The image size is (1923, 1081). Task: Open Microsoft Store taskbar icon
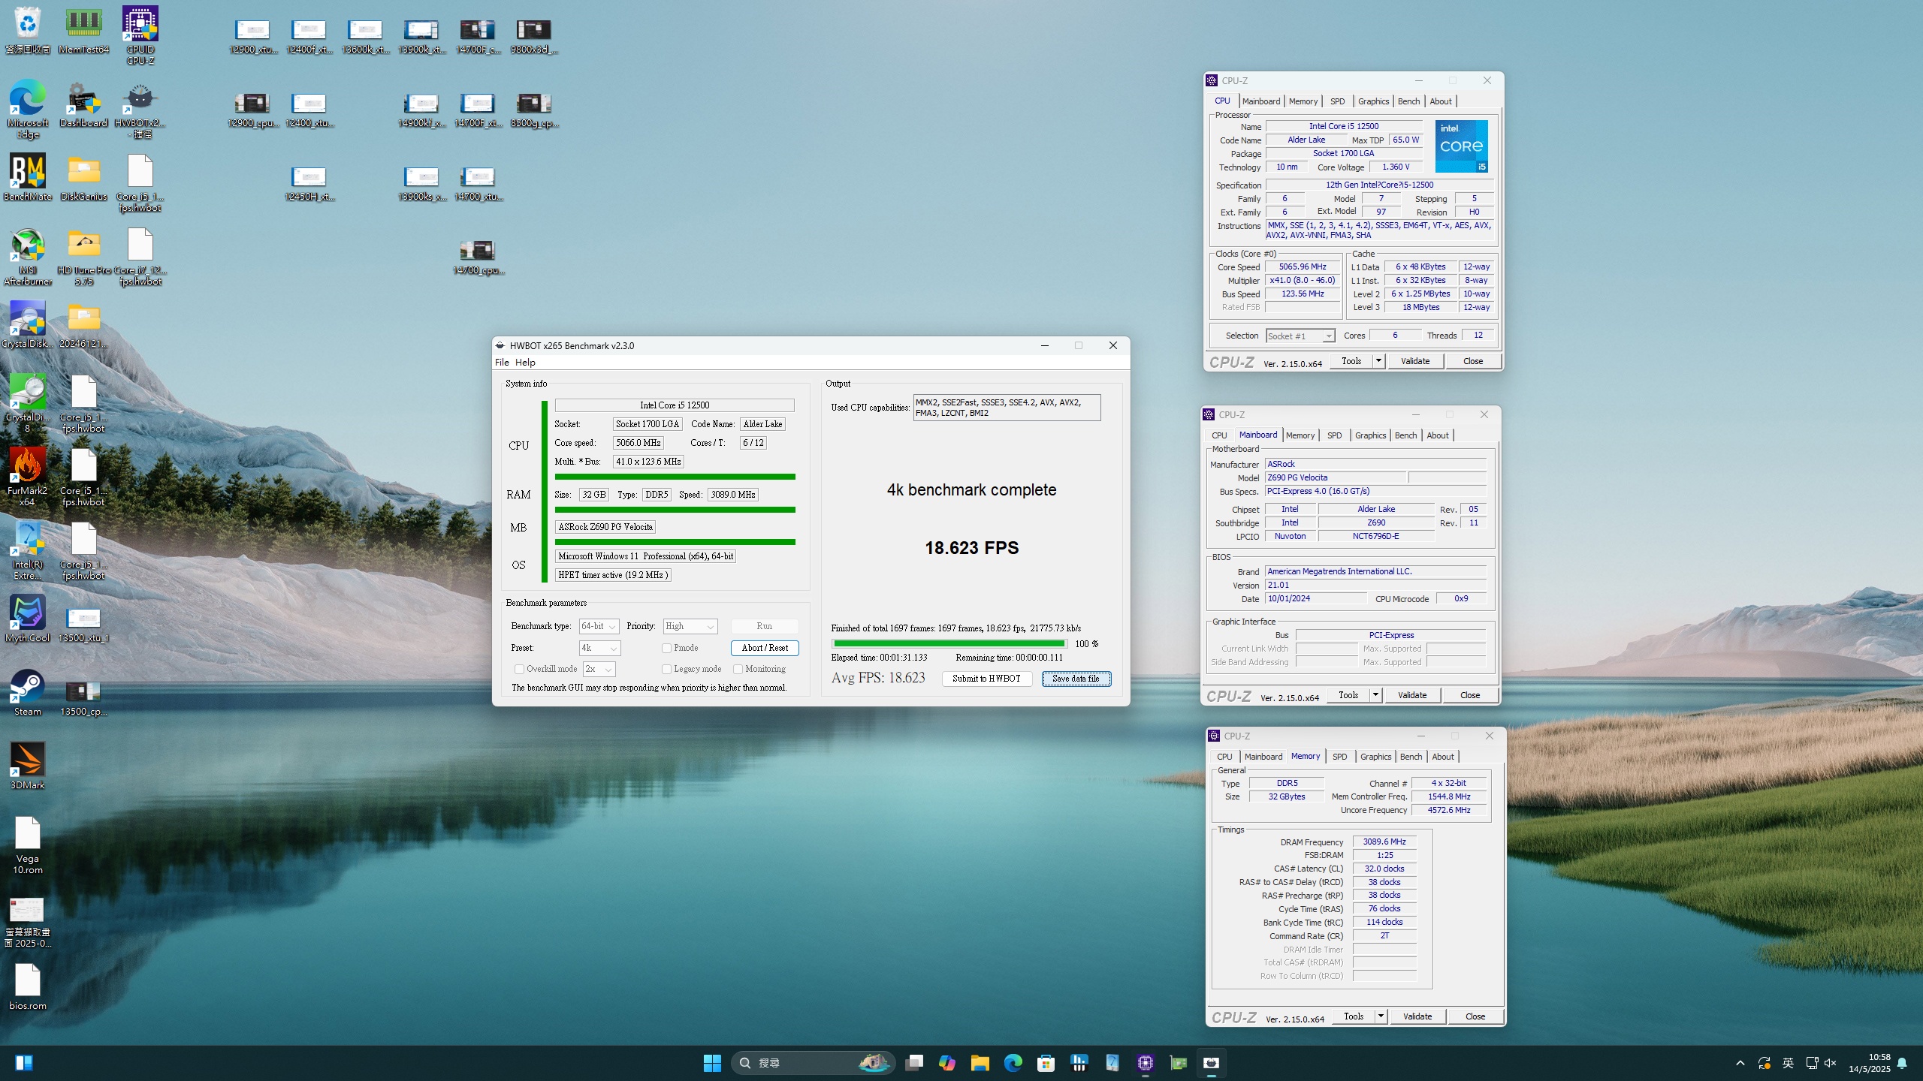pos(1046,1063)
